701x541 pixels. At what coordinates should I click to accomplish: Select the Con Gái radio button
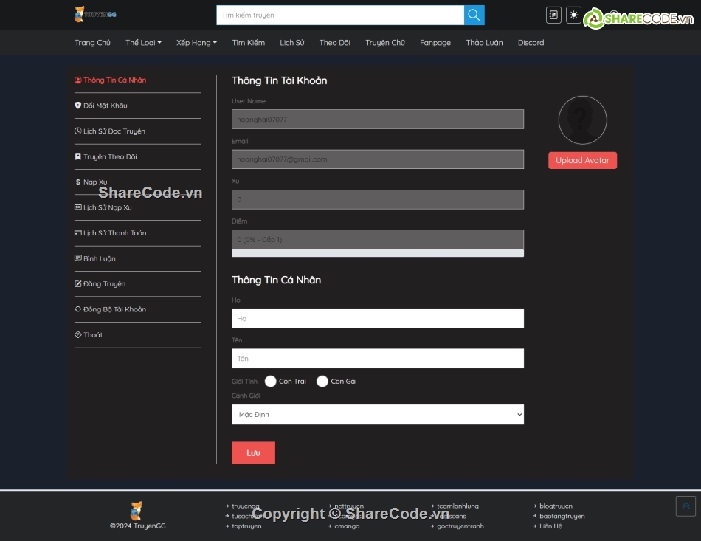(322, 382)
